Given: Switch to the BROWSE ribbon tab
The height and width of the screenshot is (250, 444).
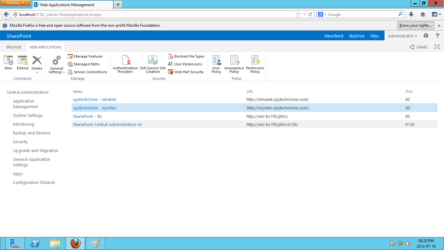Looking at the screenshot, I should click(x=14, y=47).
